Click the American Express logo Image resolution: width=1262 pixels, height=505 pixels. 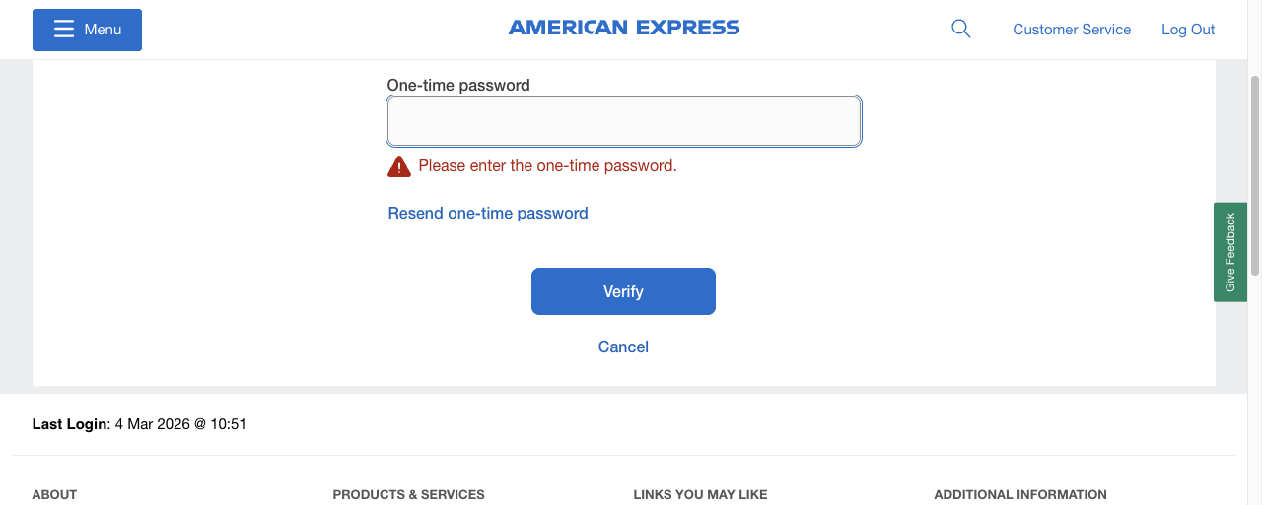coord(624,28)
